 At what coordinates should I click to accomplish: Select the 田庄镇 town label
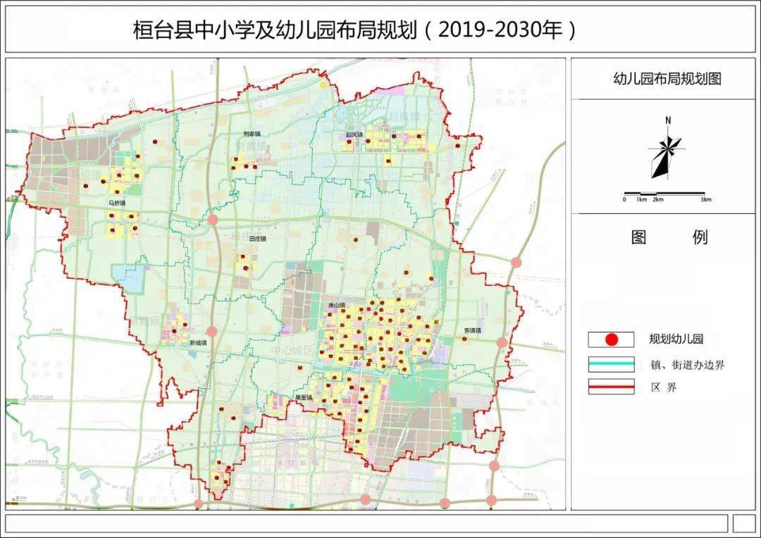click(258, 239)
